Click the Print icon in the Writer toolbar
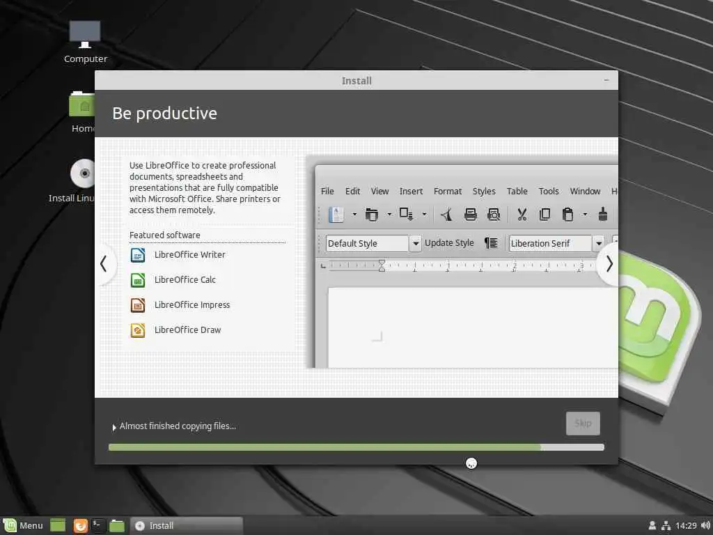Screen dimensions: 713x535 pyautogui.click(x=471, y=215)
